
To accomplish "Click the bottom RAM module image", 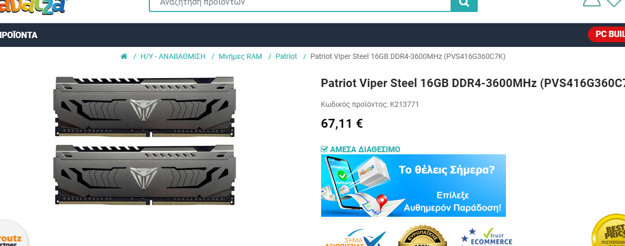I will tap(145, 175).
